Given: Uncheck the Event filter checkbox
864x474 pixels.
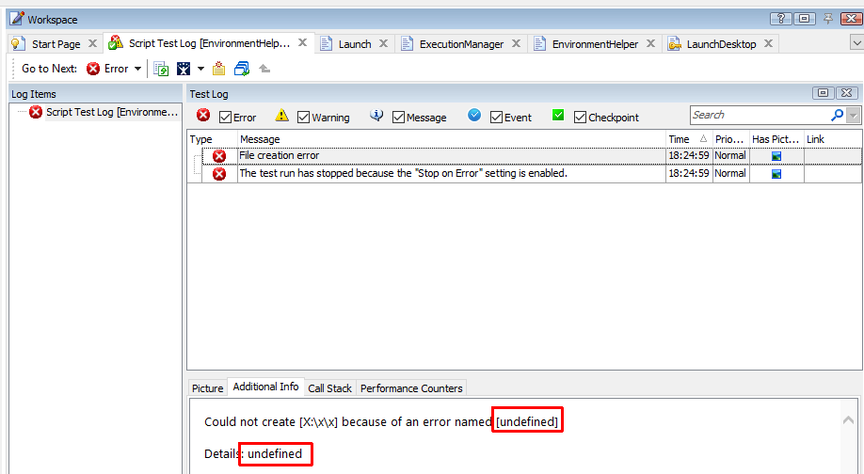Looking at the screenshot, I should click(x=496, y=118).
